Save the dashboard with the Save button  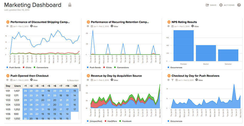211,5
